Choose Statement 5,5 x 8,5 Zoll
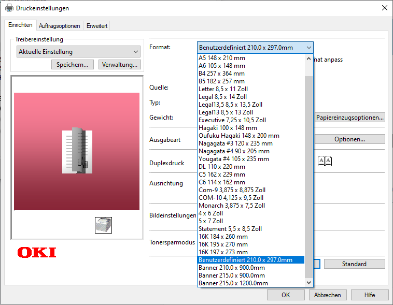Image resolution: width=393 pixels, height=305 pixels. [x=251, y=229]
